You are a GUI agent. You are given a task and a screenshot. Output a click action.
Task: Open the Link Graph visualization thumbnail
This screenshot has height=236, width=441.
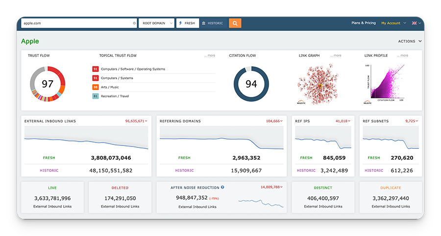(x=318, y=84)
